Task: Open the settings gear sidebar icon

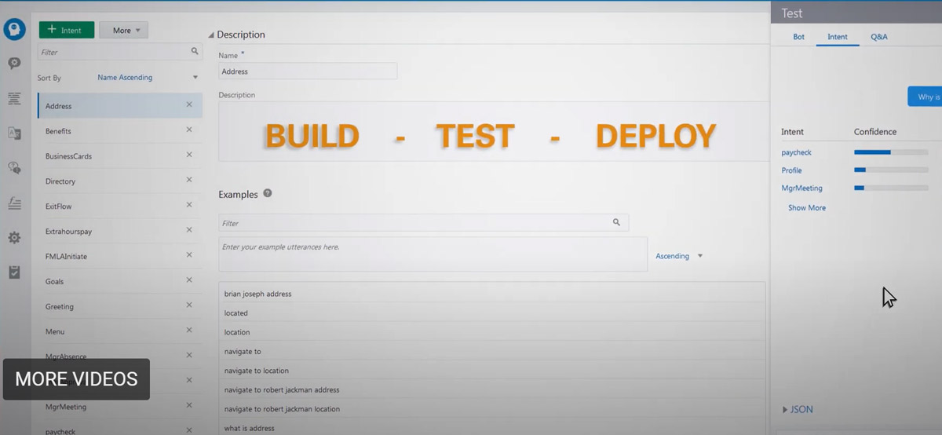Action: click(x=14, y=238)
